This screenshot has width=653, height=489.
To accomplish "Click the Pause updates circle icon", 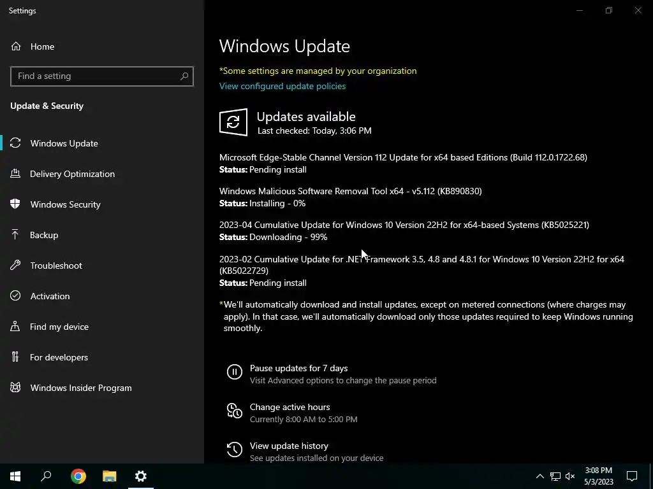I will (x=235, y=372).
